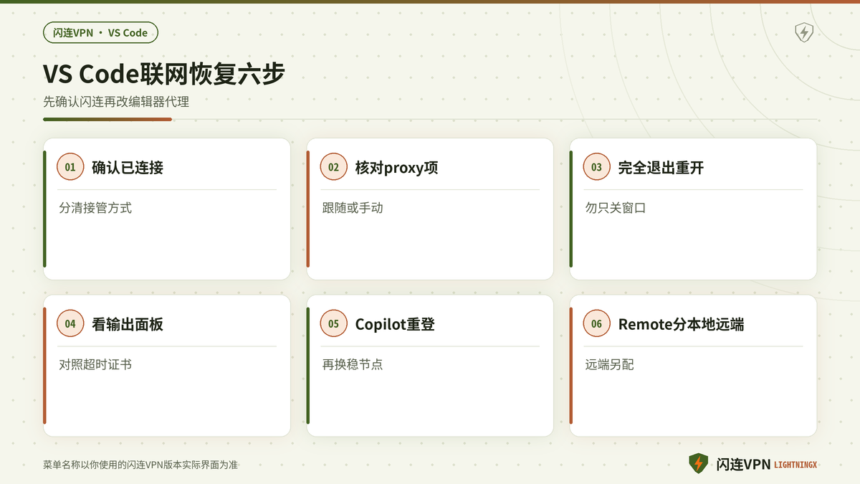
Task: Select the 05 step number badge
Action: (333, 324)
